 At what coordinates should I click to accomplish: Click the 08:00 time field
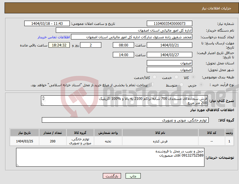(123, 45)
